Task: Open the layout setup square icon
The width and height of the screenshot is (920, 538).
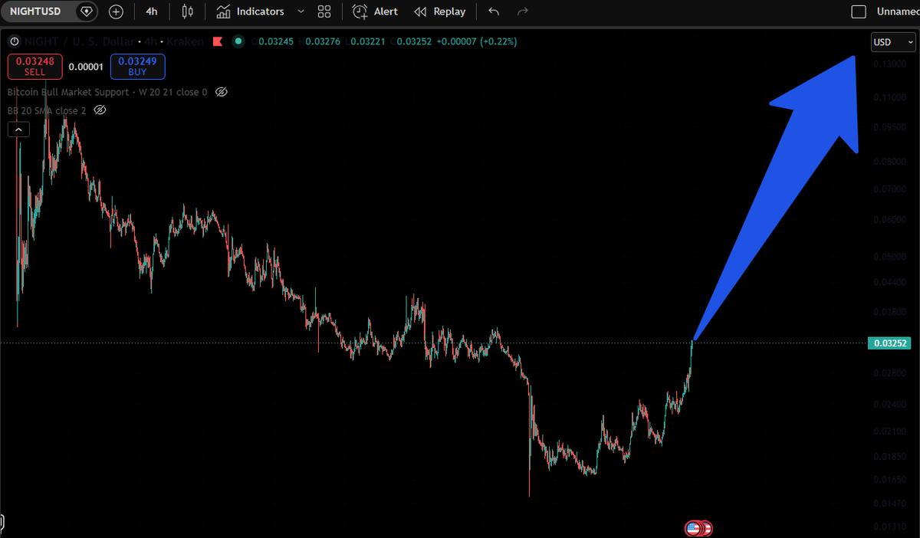Action: coord(859,11)
